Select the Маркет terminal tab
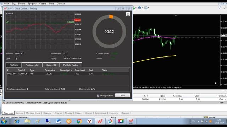227x127 pixels. pyautogui.click(x=79, y=113)
